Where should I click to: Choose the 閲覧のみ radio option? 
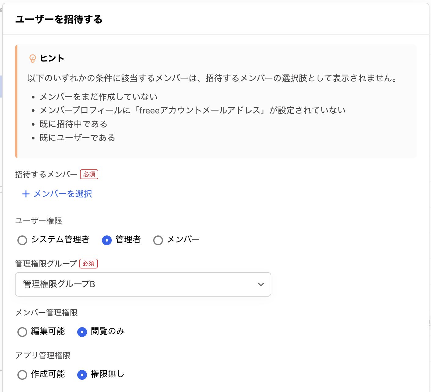82,332
